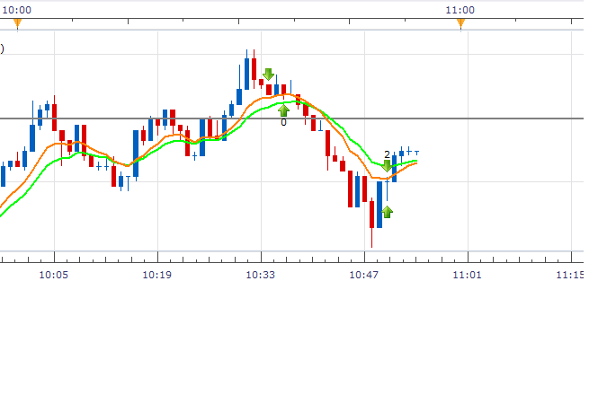Image resolution: width=607 pixels, height=404 pixels.
Task: Click the 11:00 label on top ruler
Action: pos(460,10)
